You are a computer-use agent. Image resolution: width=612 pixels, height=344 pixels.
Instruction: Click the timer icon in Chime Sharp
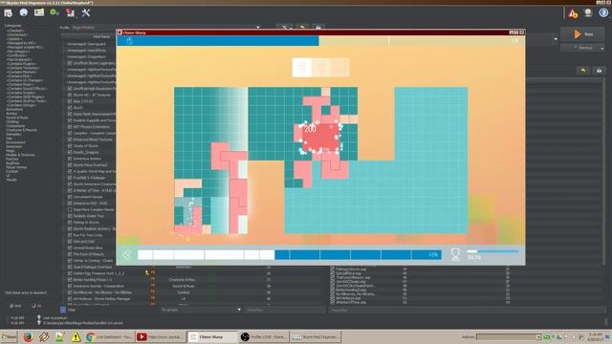click(130, 41)
